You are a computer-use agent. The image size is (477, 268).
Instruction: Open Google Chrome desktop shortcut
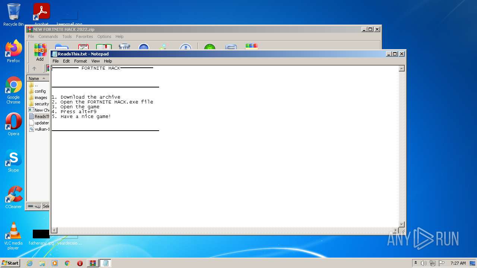tap(13, 90)
